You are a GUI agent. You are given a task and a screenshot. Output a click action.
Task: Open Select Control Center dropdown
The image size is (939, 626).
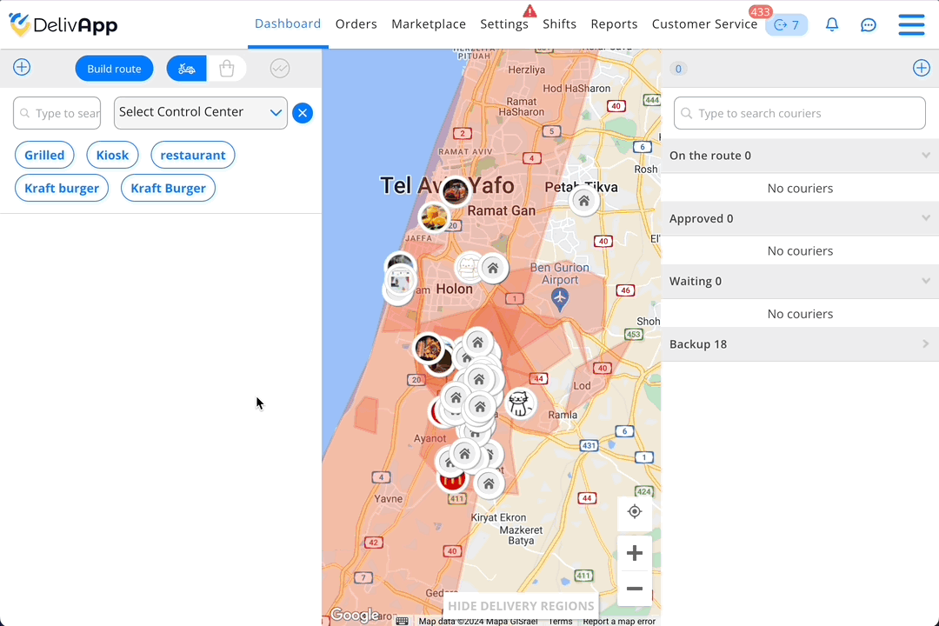pyautogui.click(x=201, y=113)
